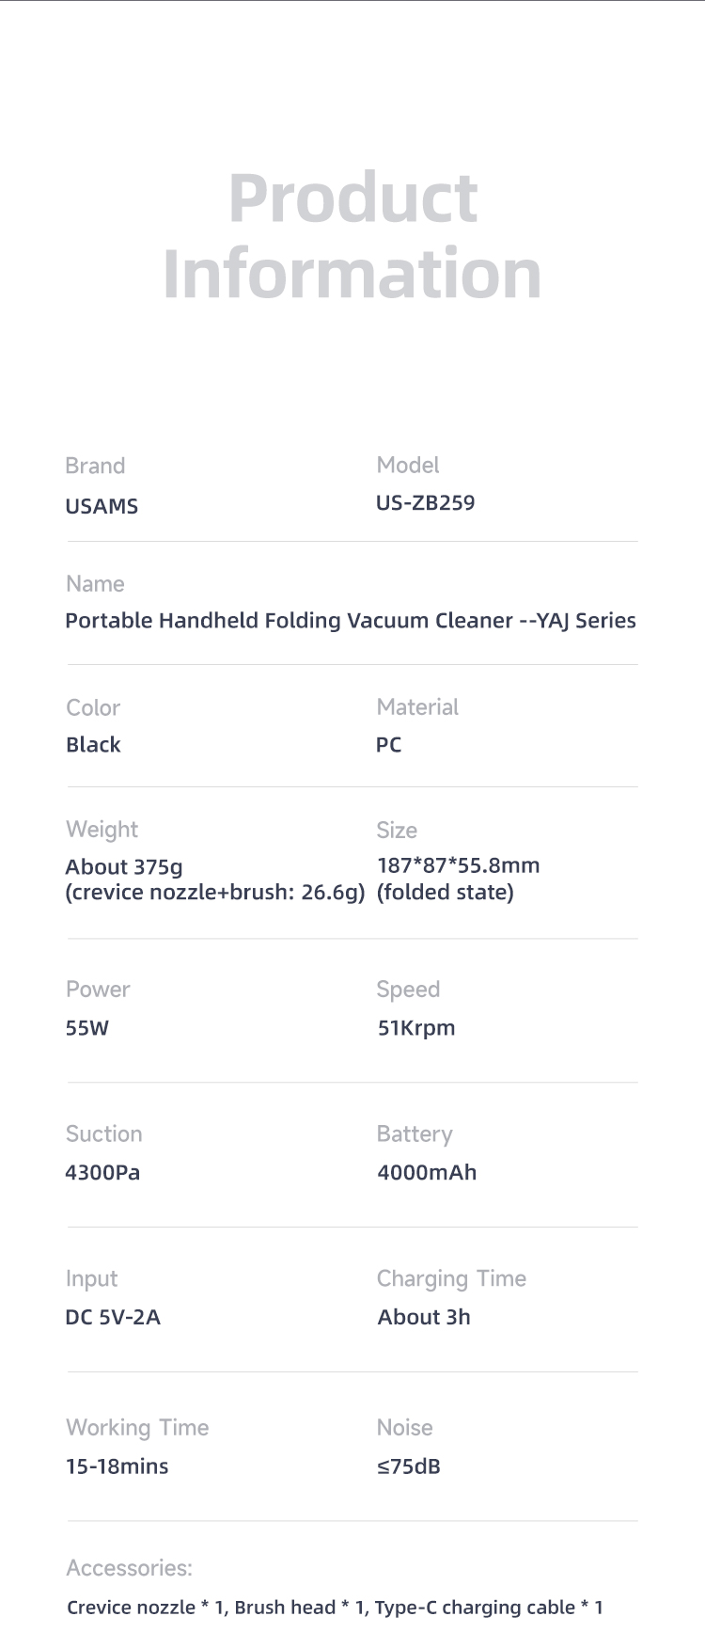The height and width of the screenshot is (1648, 705).
Task: Select the 4300Pa suction value
Action: (x=102, y=1172)
